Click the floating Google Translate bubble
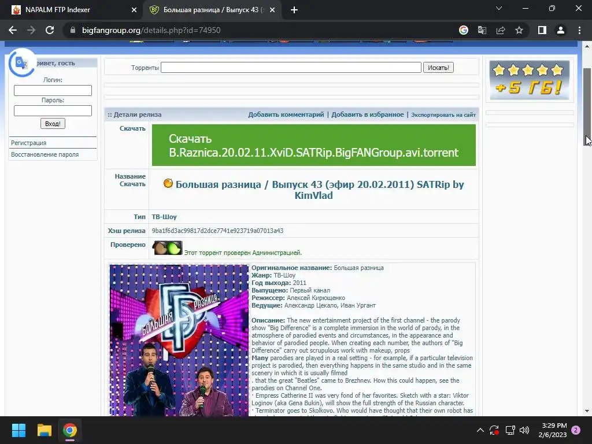 (21, 62)
